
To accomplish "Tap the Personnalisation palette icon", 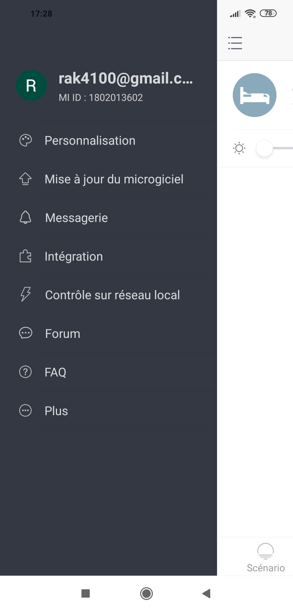I will point(26,141).
